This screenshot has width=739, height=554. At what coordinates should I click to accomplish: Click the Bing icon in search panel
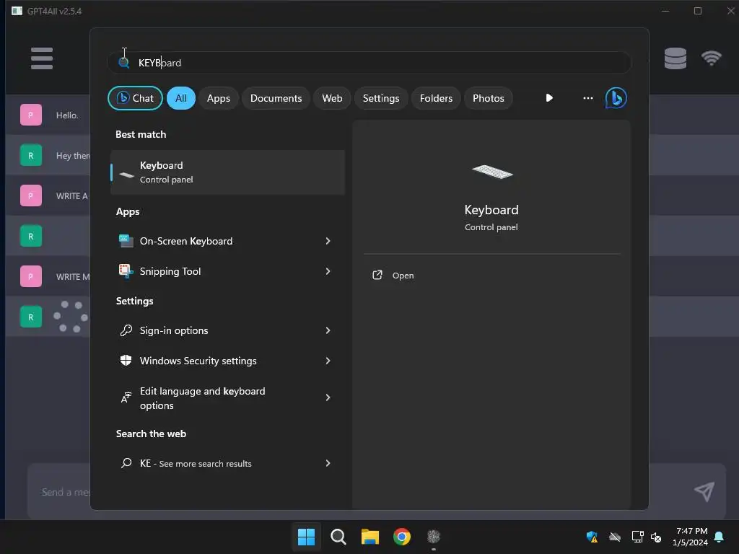pyautogui.click(x=616, y=98)
